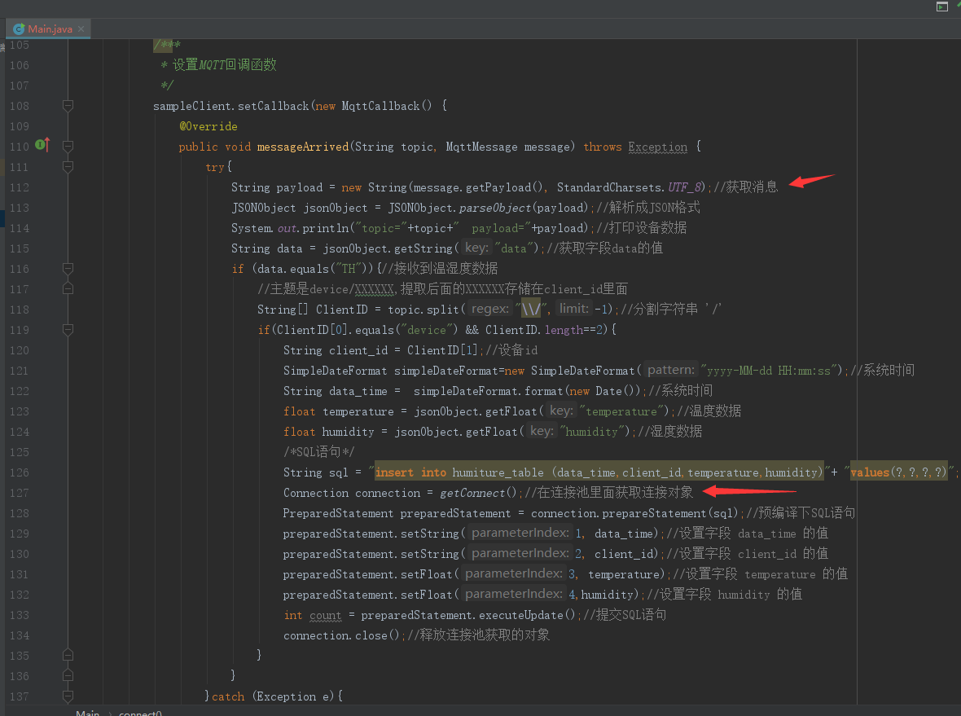The height and width of the screenshot is (716, 961).
Task: Fold the messageArrived method at line 110
Action: 68,146
